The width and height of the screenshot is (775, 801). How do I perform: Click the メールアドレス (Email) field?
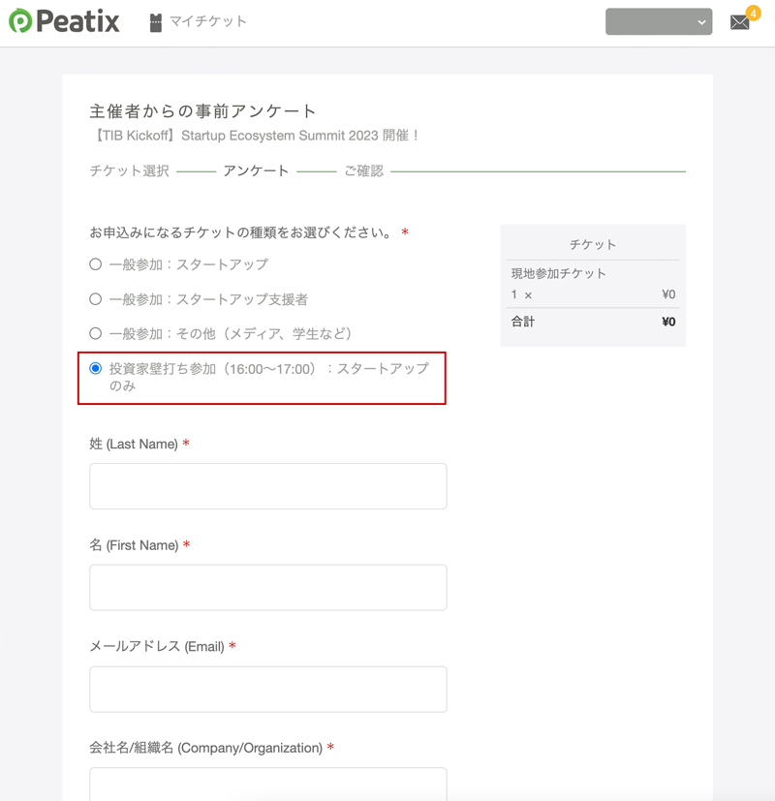click(267, 689)
